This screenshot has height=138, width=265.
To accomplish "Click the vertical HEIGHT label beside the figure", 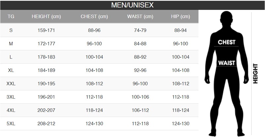I will coord(255,74).
